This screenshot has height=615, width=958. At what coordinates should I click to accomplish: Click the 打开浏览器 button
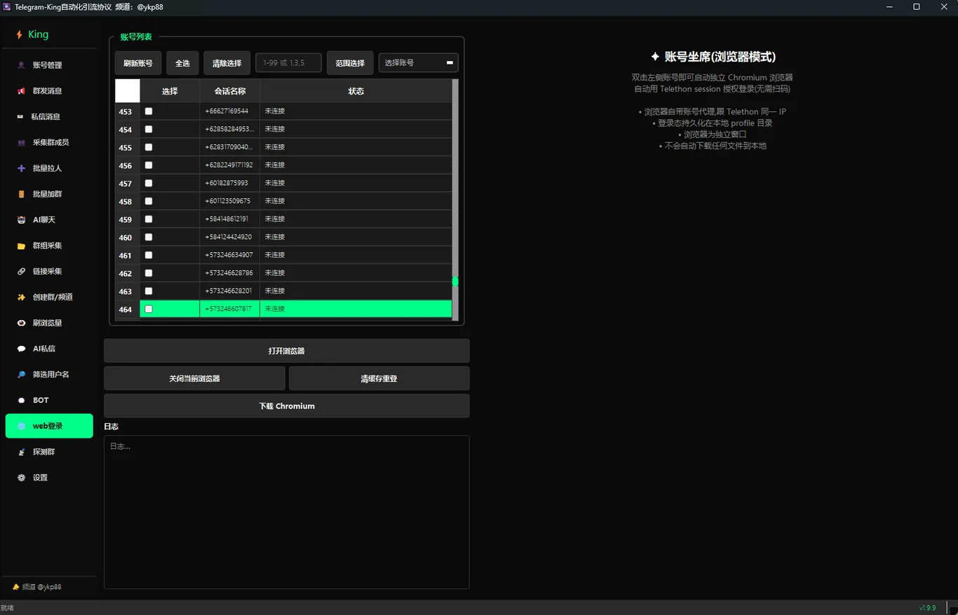point(287,351)
